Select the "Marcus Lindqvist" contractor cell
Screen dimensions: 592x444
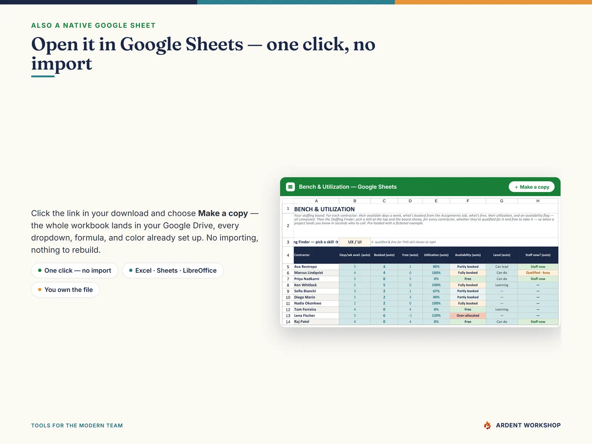tap(316, 273)
